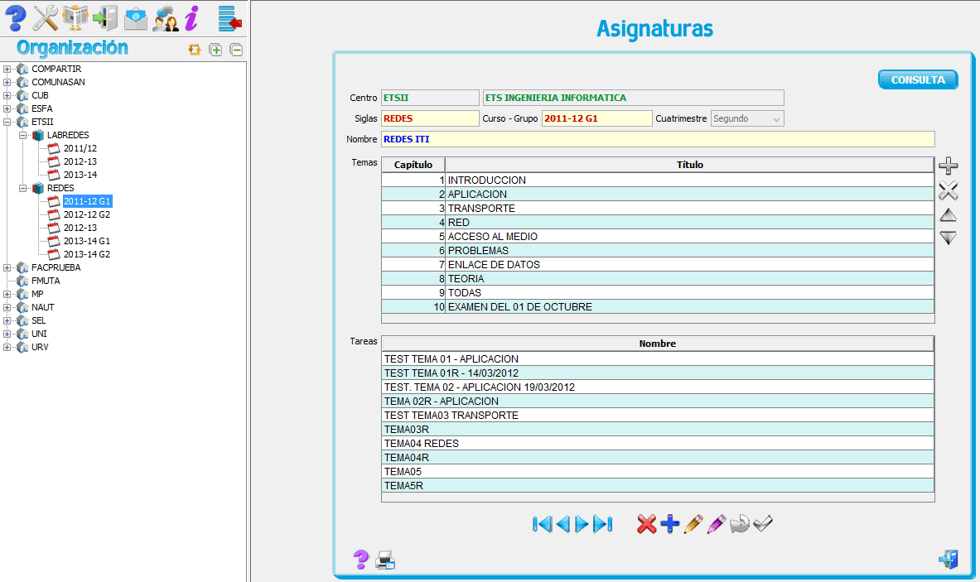
Task: Select 2013-14 G2 under REDES
Action: click(86, 254)
